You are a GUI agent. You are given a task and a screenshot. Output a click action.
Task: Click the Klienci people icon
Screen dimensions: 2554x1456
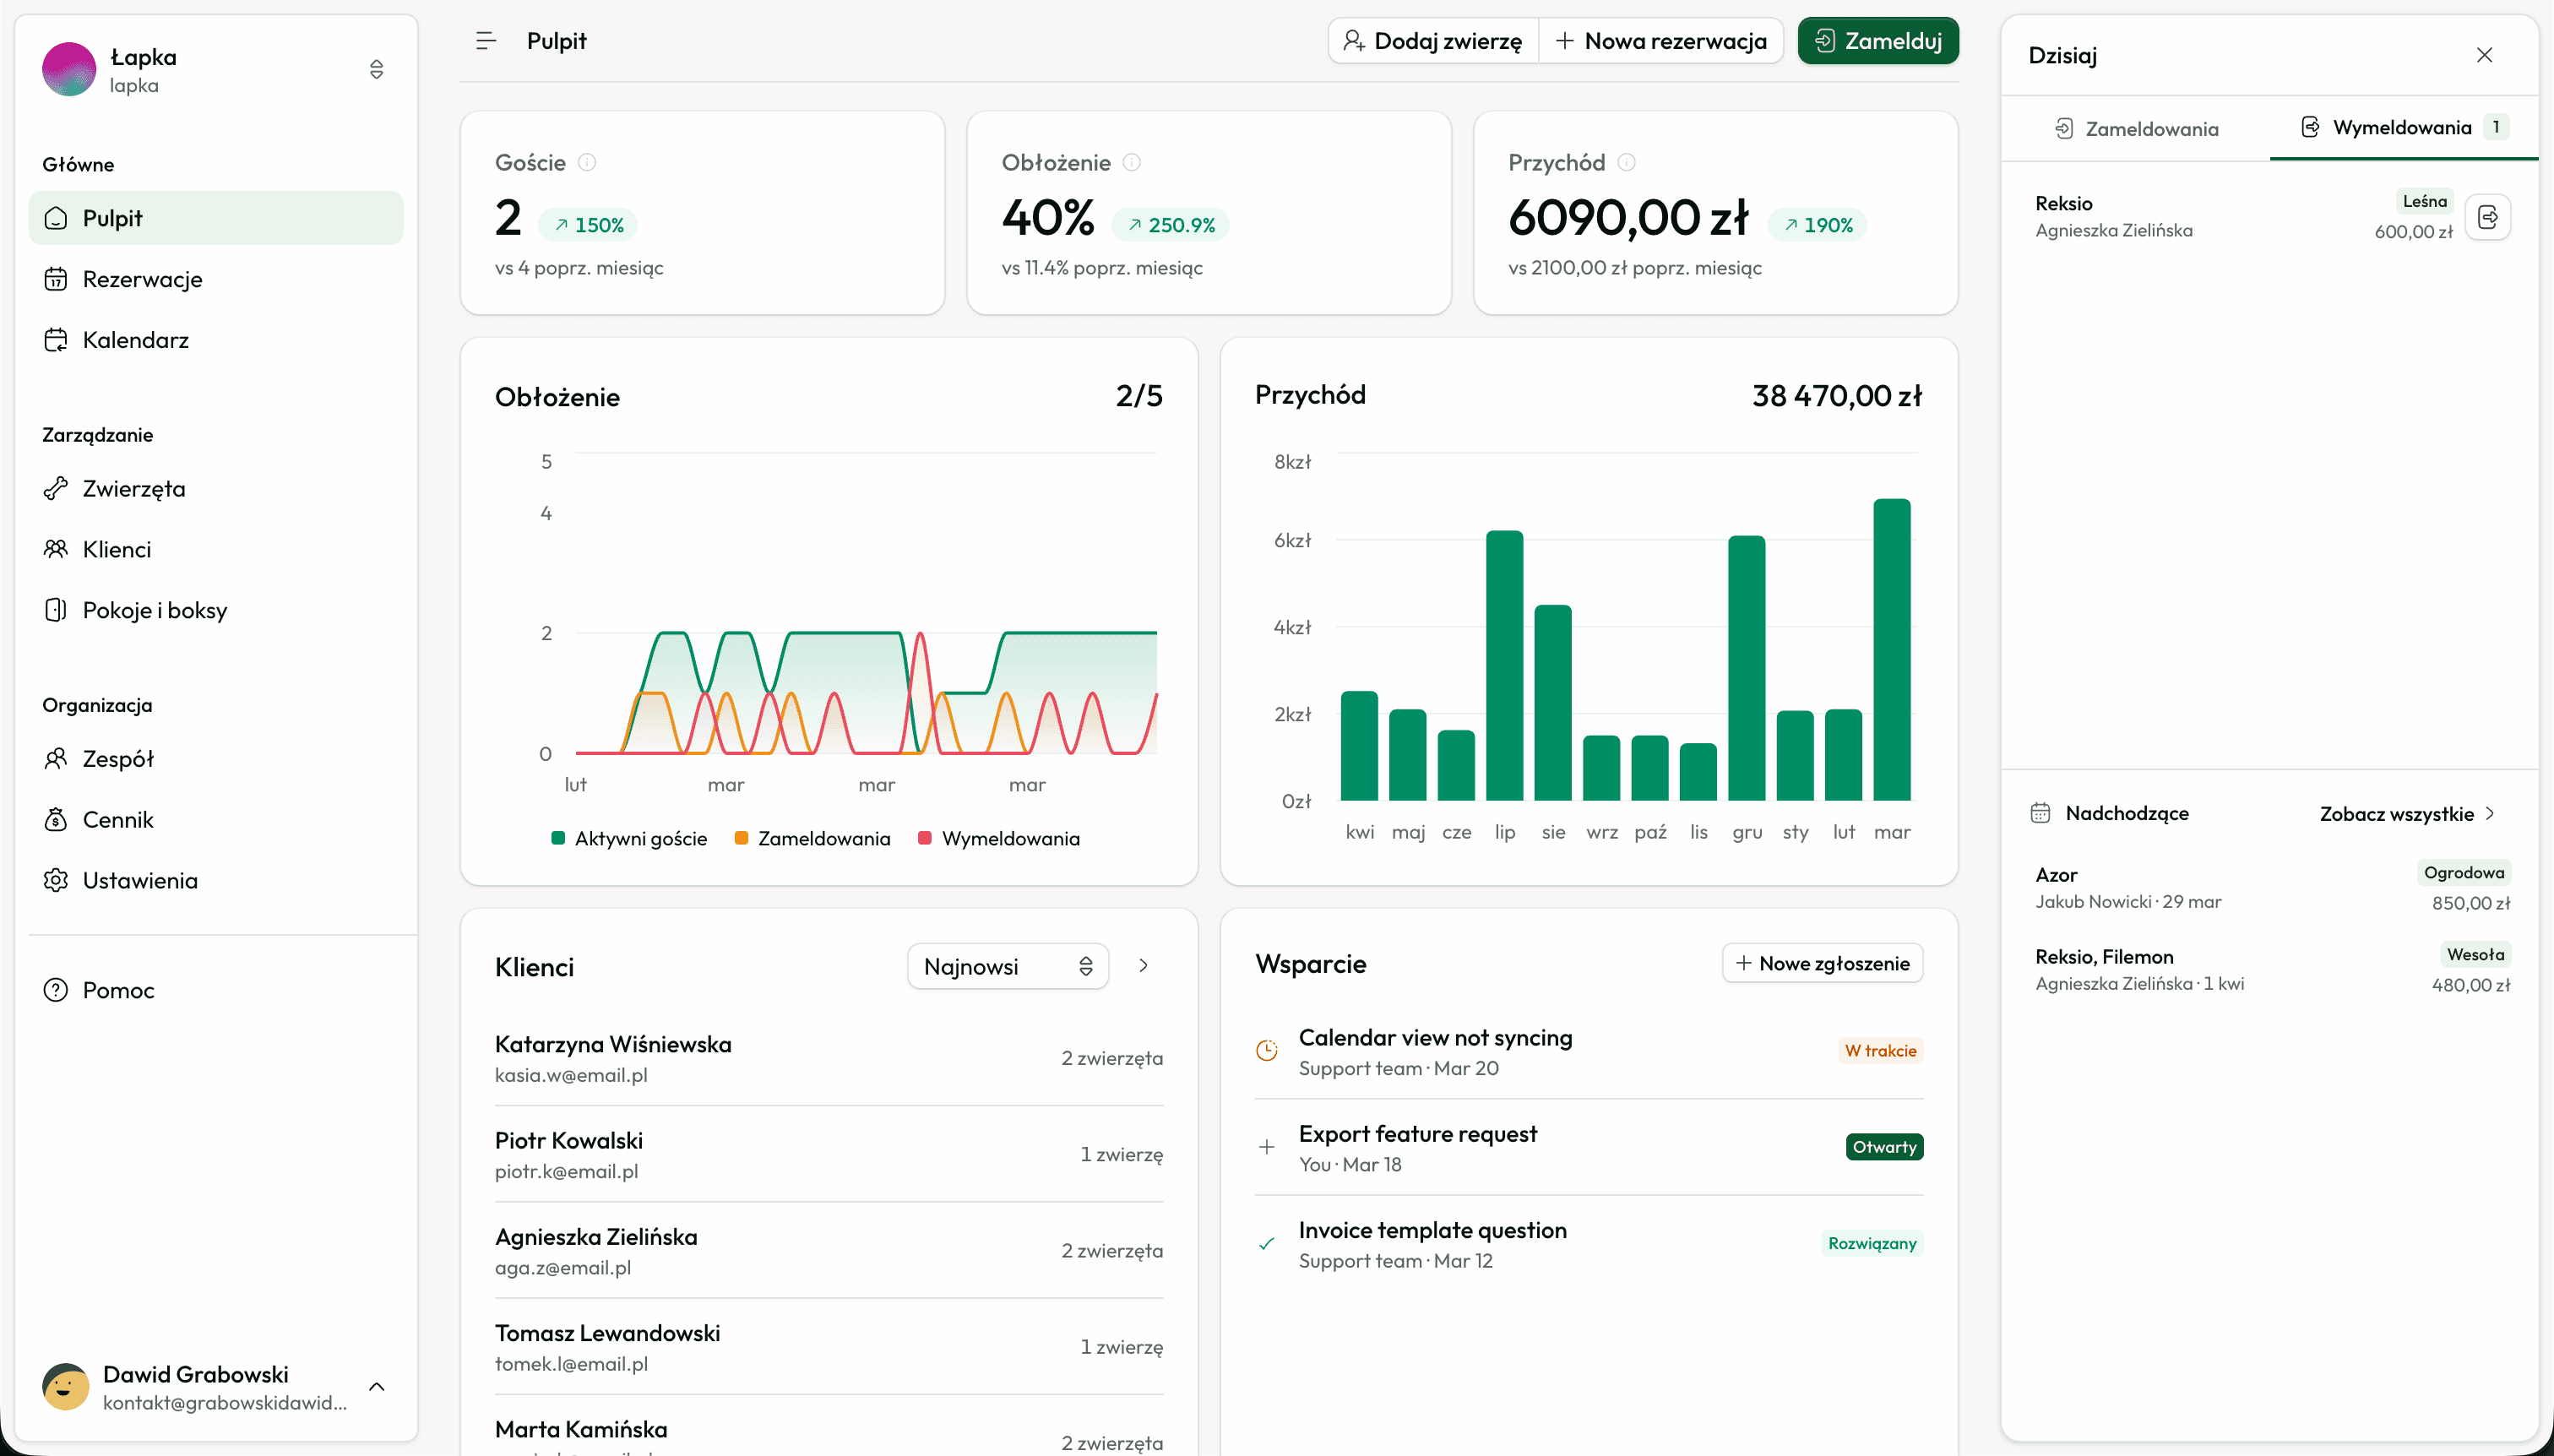(57, 549)
